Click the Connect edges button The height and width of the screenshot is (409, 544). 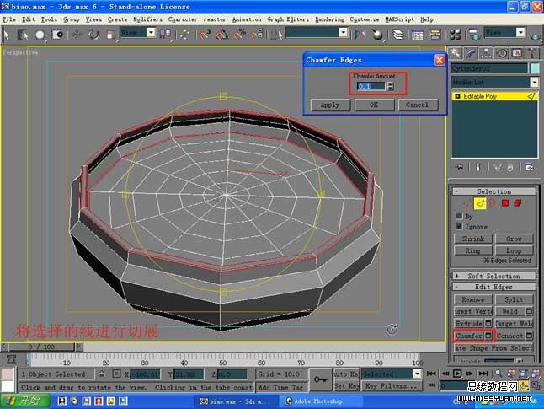[510, 336]
